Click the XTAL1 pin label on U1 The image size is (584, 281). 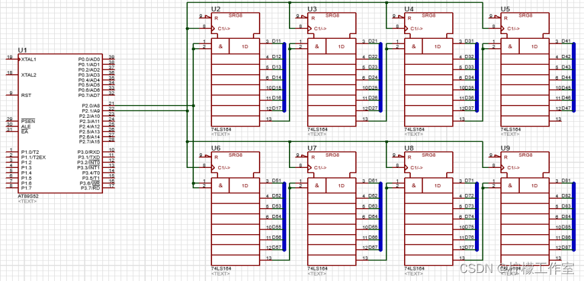click(29, 60)
